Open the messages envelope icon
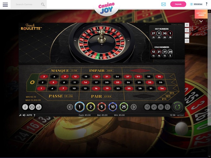Viewport: 211px width, 158px height. (163, 4)
